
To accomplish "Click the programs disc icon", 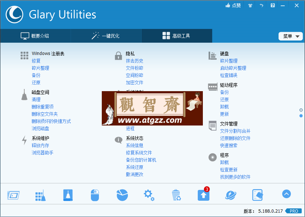I will tap(212, 157).
